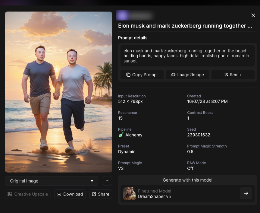
Task: Click the Dynamic preset value
Action: coord(127,152)
